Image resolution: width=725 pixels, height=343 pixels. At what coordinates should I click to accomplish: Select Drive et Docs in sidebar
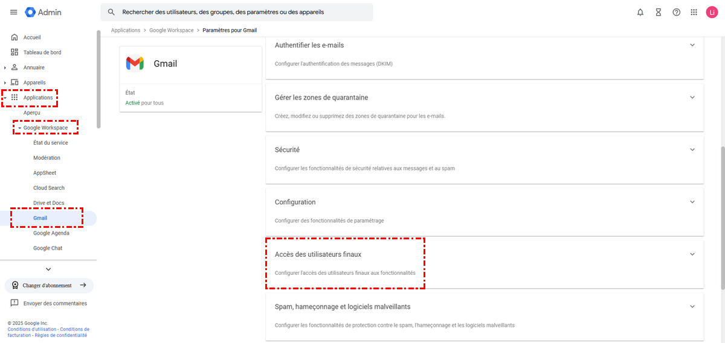point(49,203)
